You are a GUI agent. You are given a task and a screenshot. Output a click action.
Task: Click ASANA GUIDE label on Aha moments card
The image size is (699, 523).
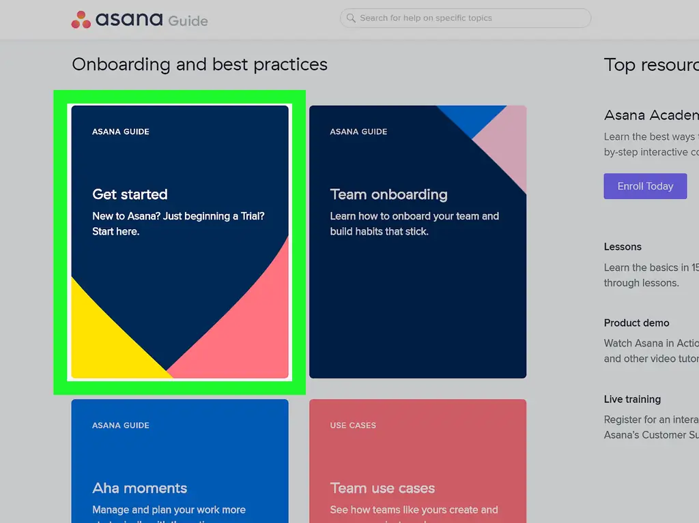coord(121,425)
